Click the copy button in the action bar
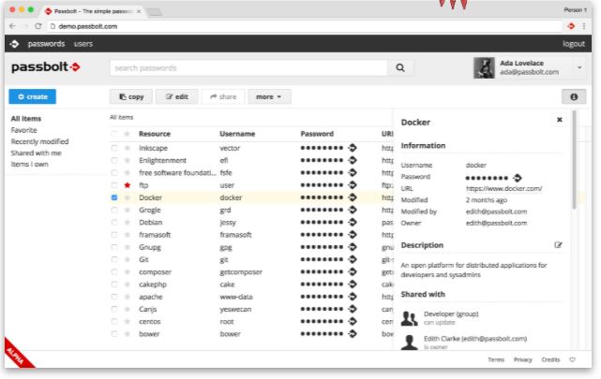 tap(131, 96)
